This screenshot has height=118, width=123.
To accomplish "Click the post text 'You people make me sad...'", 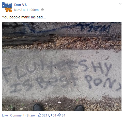I will (24, 17).
